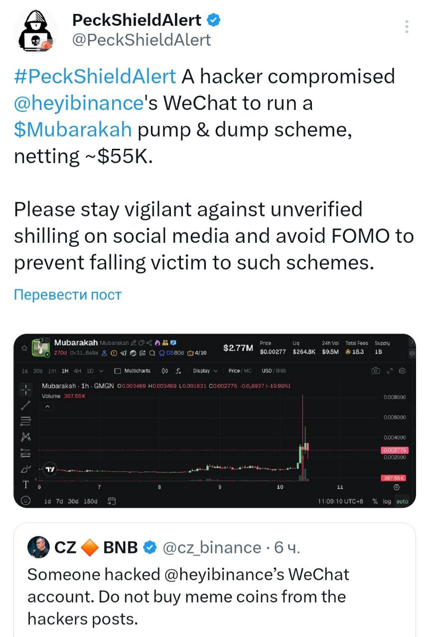Enable the Multicharts checkbox
Image resolution: width=429 pixels, height=637 pixels.
(x=118, y=371)
